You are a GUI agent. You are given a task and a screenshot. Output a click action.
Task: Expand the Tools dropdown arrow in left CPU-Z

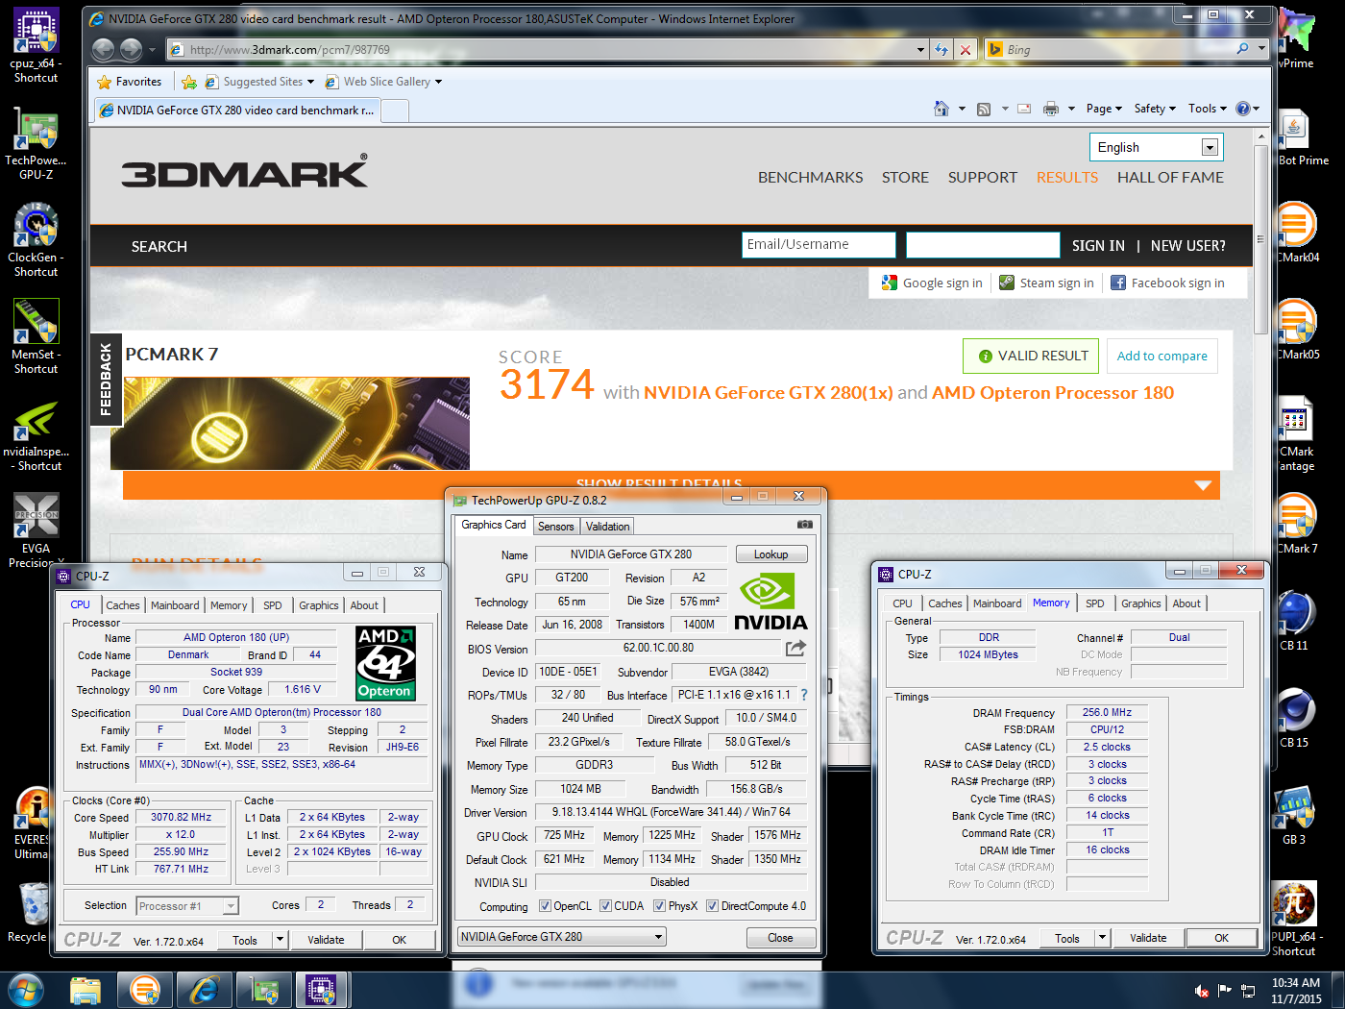coord(280,940)
